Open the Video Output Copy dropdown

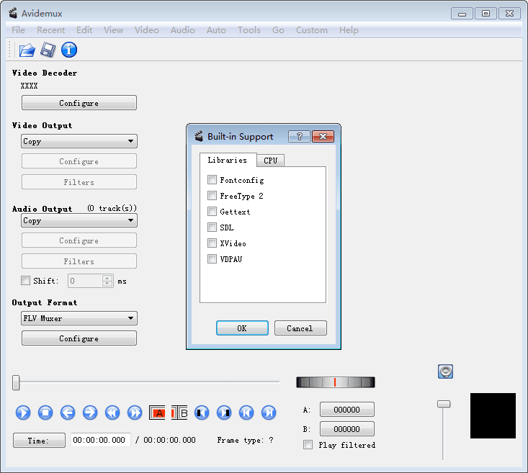click(x=79, y=141)
